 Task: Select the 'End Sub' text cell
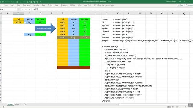106,101
